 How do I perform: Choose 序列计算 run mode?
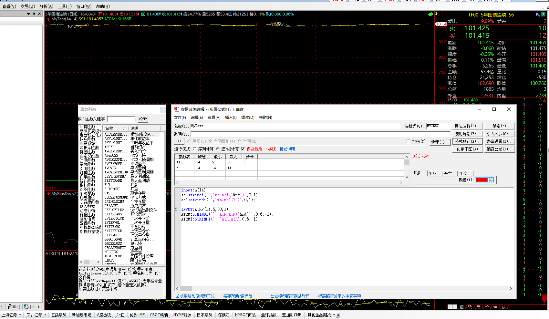[x=195, y=149]
